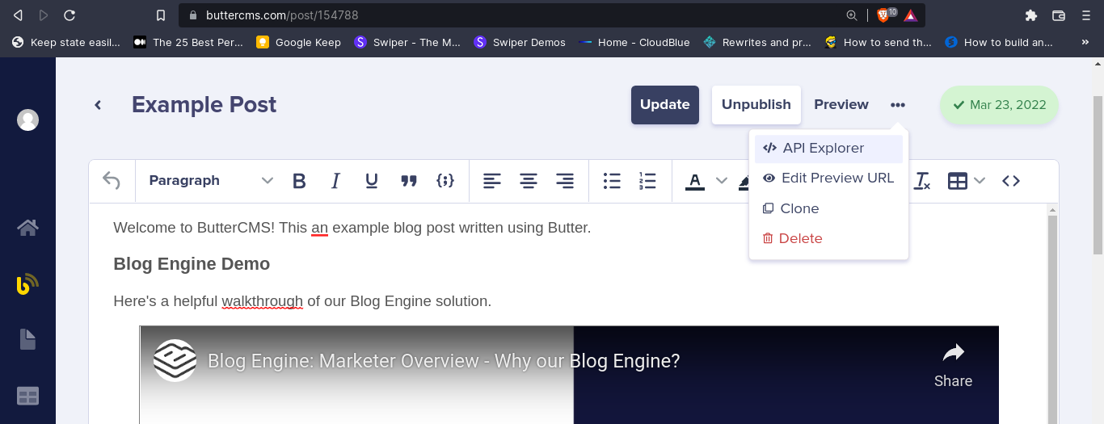Open the Keep state easil... bookmark
This screenshot has height=424, width=1104.
(x=66, y=42)
